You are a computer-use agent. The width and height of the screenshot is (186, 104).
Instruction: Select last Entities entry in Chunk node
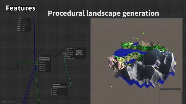tap(42, 70)
